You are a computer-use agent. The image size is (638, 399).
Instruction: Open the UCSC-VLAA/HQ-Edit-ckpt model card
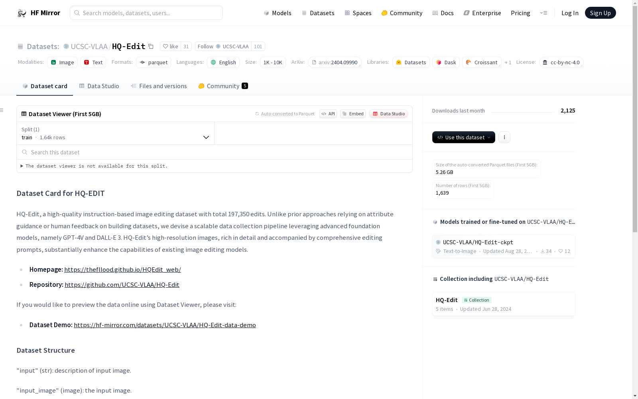tap(504, 247)
